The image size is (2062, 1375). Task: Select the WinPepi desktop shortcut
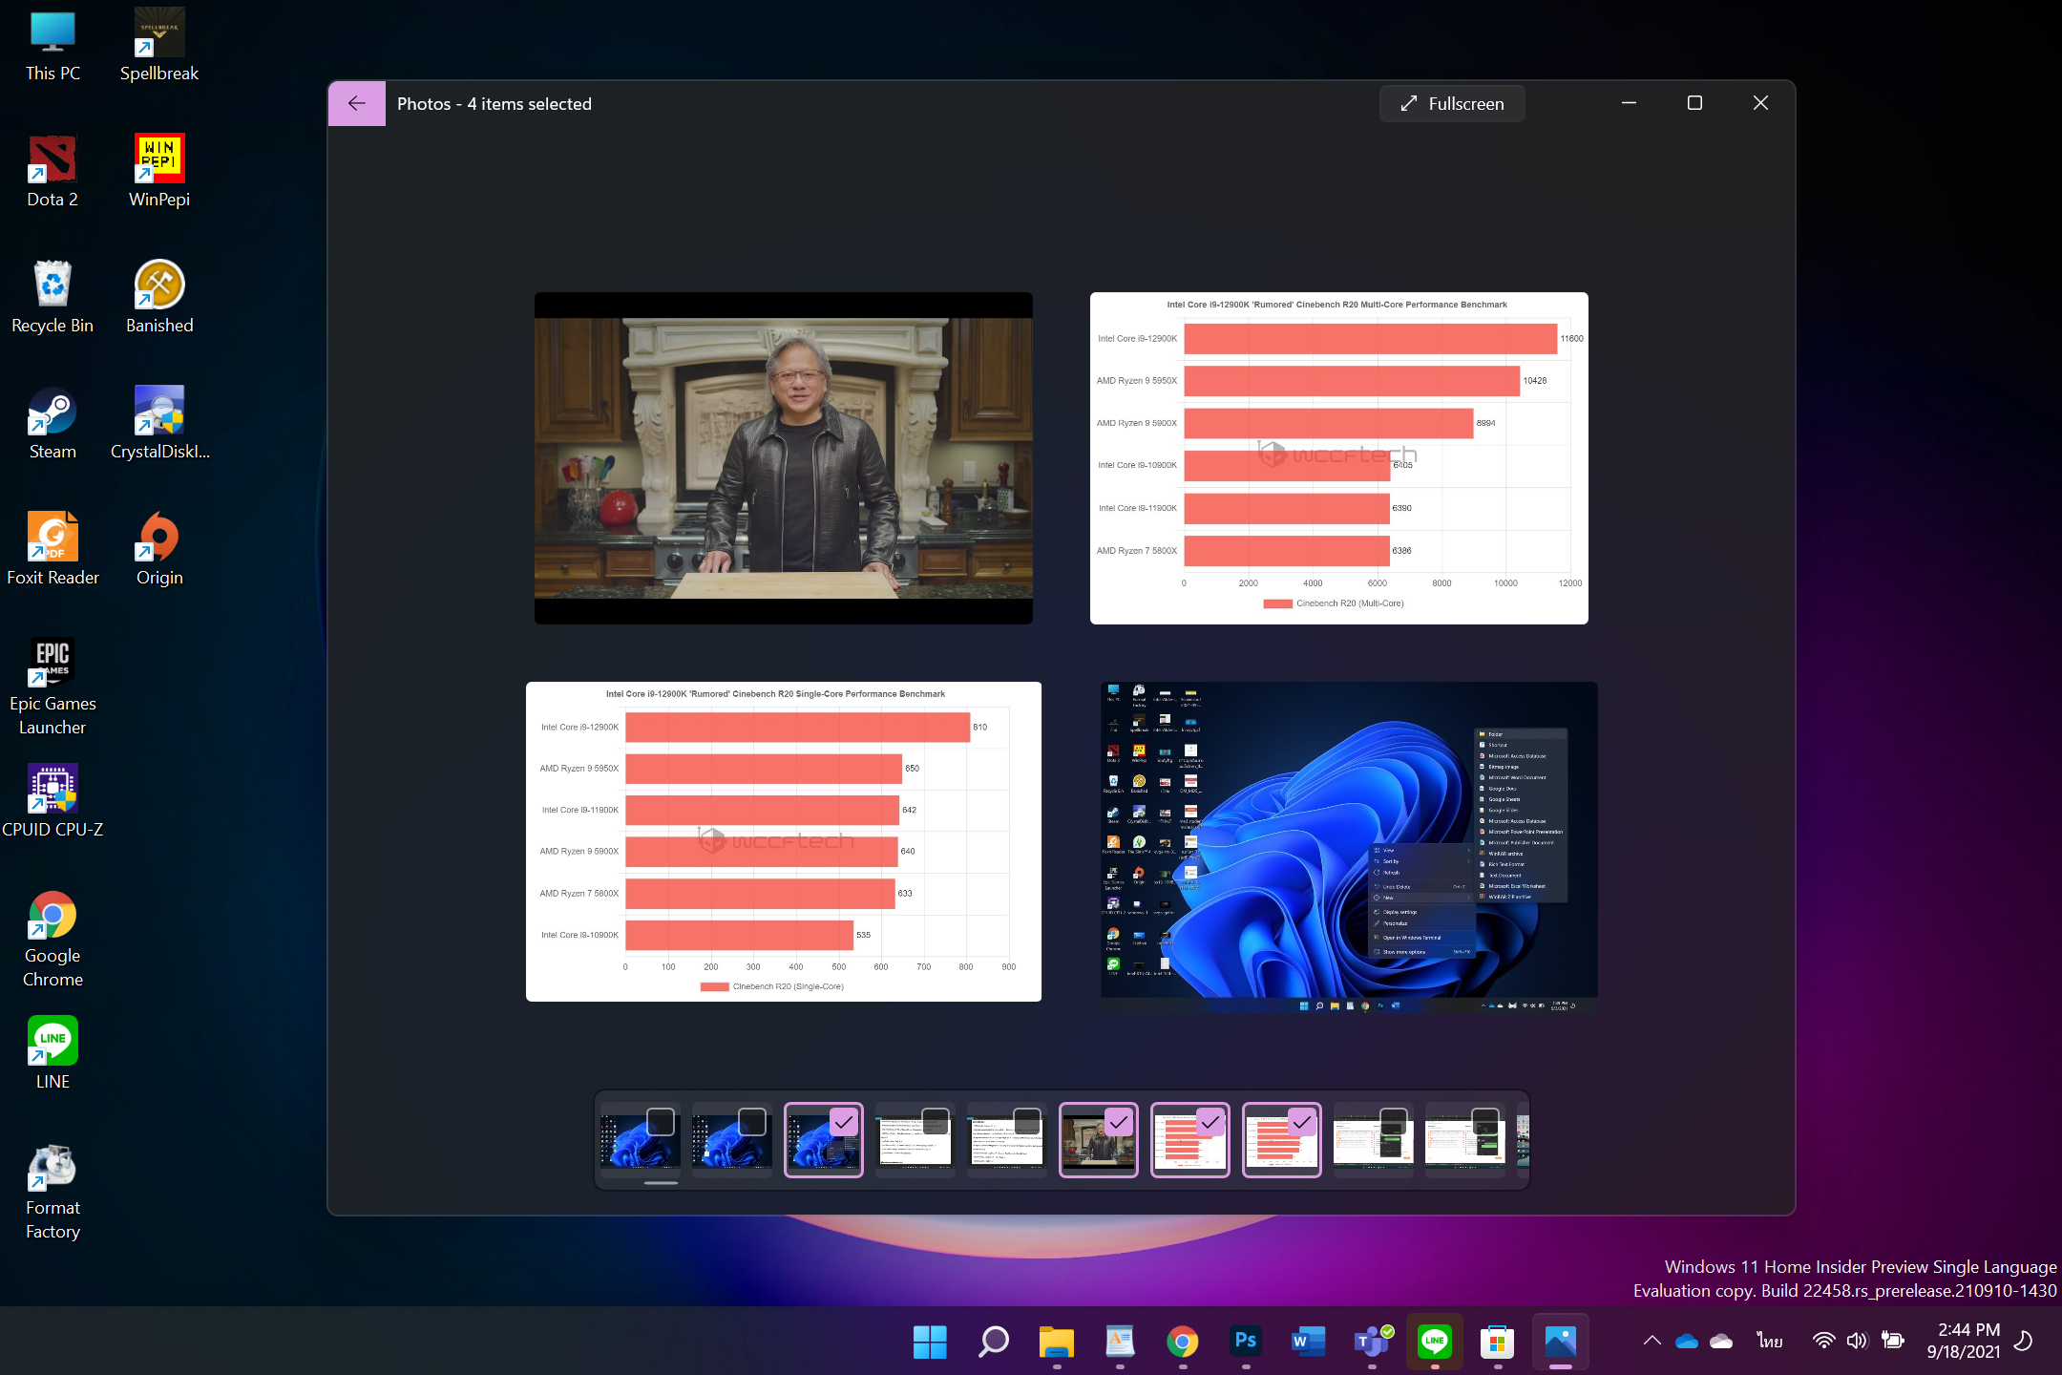click(x=159, y=172)
